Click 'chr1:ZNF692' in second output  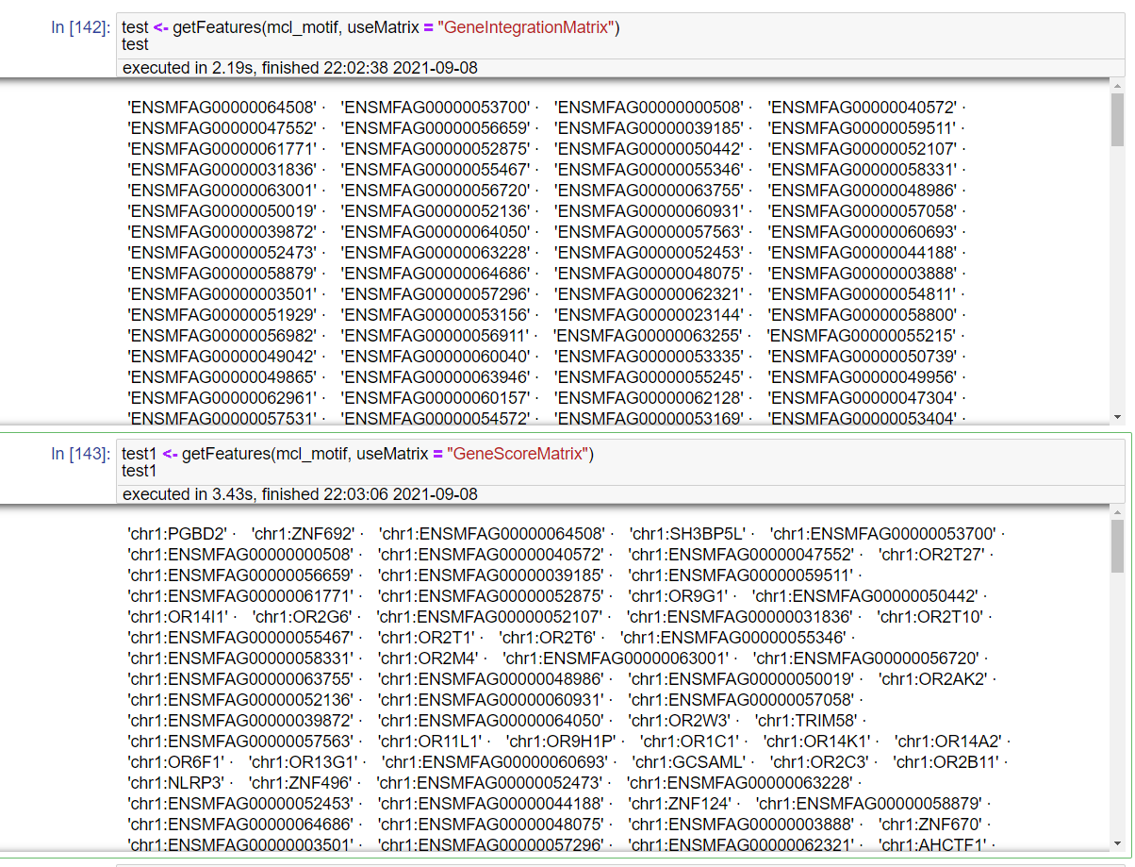(x=303, y=534)
